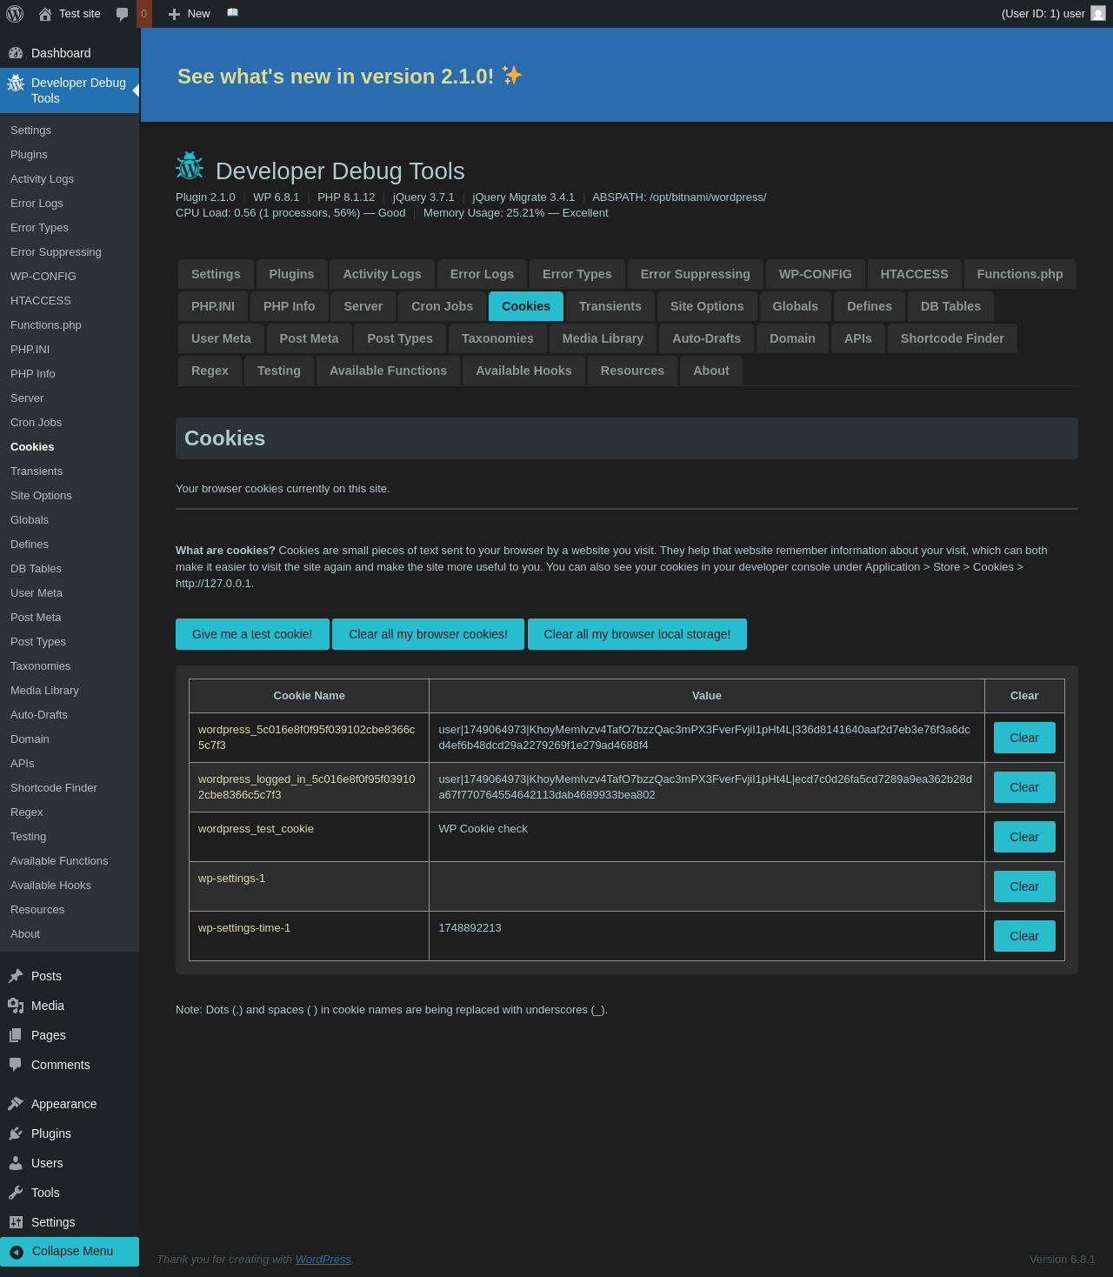The image size is (1113, 1277).
Task: Click the WordPress logo in admin bar
Action: click(x=15, y=14)
